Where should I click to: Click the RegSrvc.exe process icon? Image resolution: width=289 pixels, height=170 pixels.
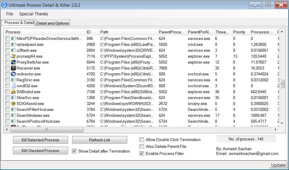[13, 80]
